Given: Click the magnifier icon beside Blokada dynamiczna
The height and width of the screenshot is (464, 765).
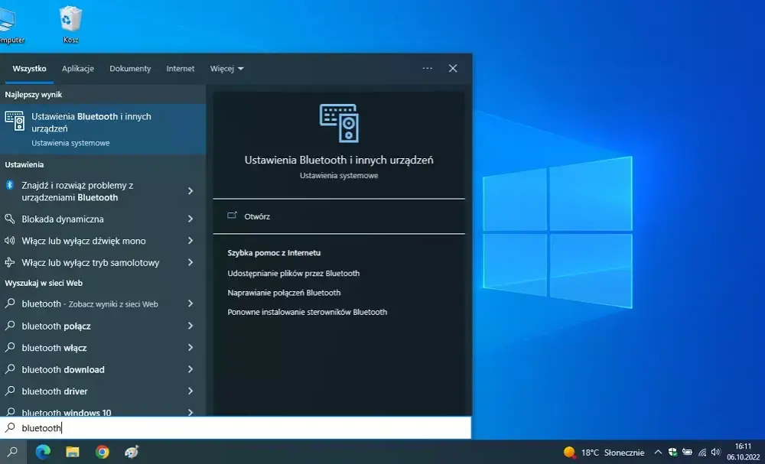Looking at the screenshot, I should pos(10,219).
